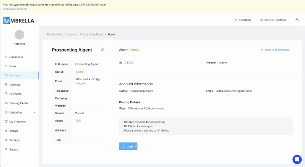The height and width of the screenshot is (167, 305).
Task: Open Dashboard from the sidebar
Action: click(x=16, y=57)
